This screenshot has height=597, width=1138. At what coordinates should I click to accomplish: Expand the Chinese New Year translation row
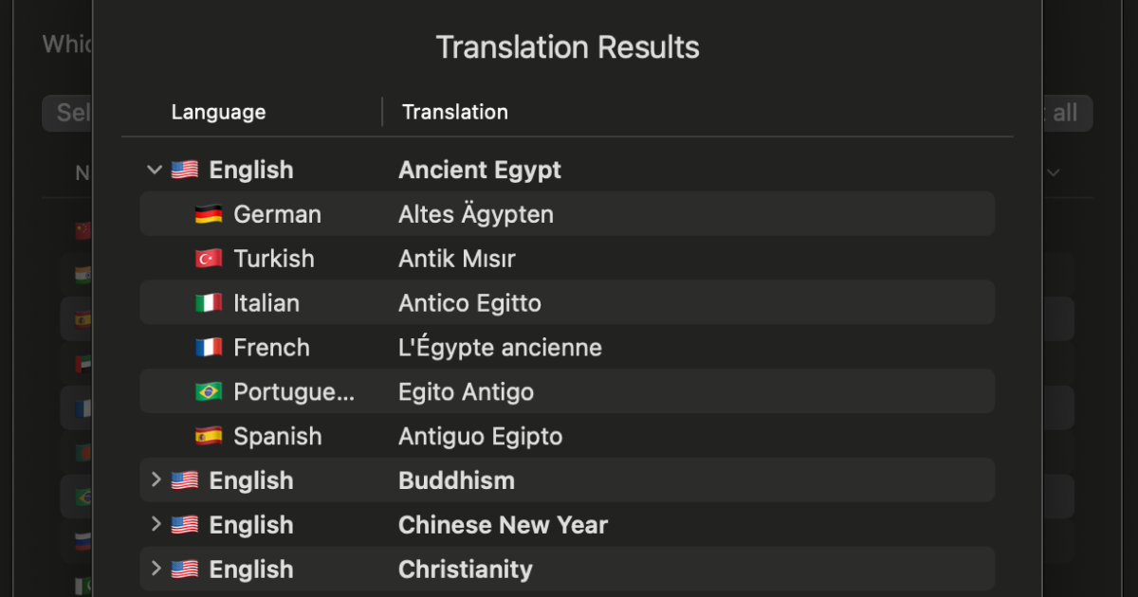154,524
